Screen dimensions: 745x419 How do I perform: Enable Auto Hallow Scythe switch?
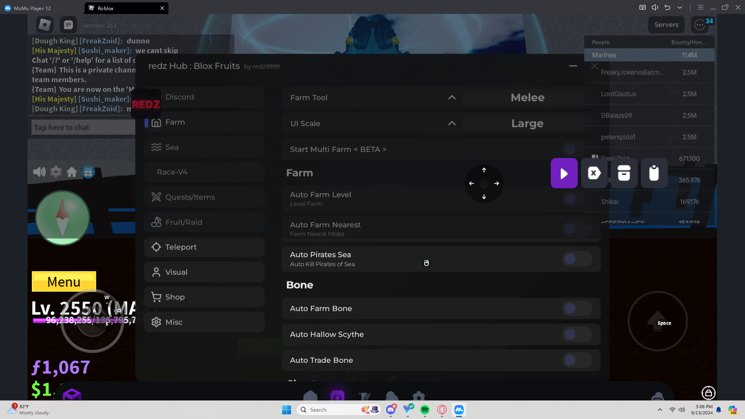(577, 334)
